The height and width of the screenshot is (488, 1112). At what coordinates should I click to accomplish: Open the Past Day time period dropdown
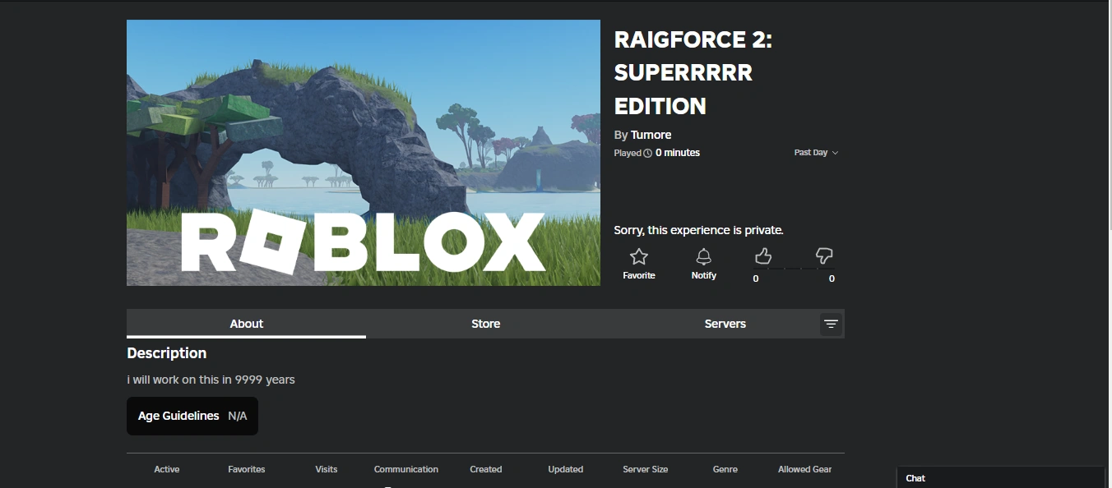coord(815,152)
